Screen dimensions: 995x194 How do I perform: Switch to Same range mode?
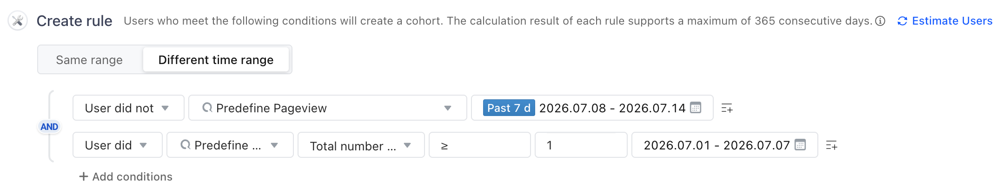(x=89, y=60)
